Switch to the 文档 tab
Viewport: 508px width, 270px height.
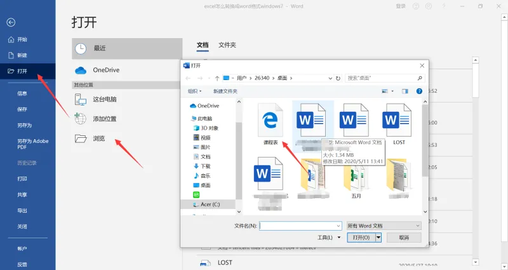(203, 45)
